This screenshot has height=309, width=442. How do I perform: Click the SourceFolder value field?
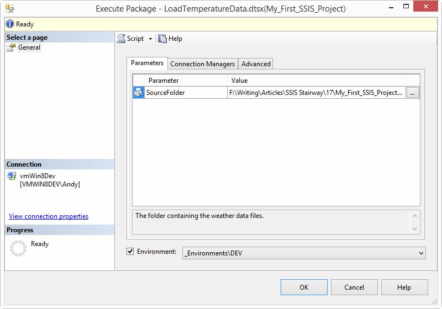point(316,93)
